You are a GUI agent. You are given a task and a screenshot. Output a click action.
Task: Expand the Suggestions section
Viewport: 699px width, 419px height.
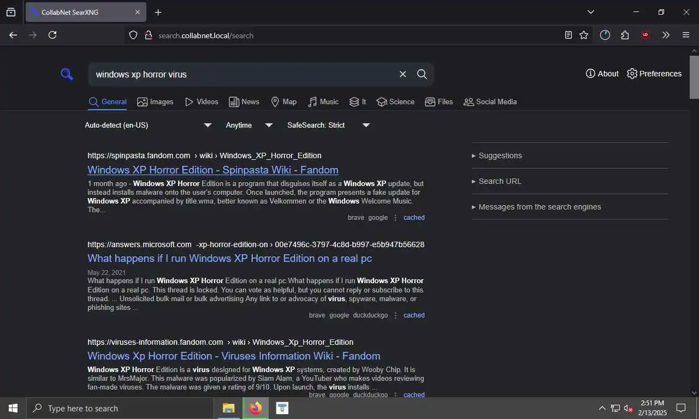pos(570,155)
